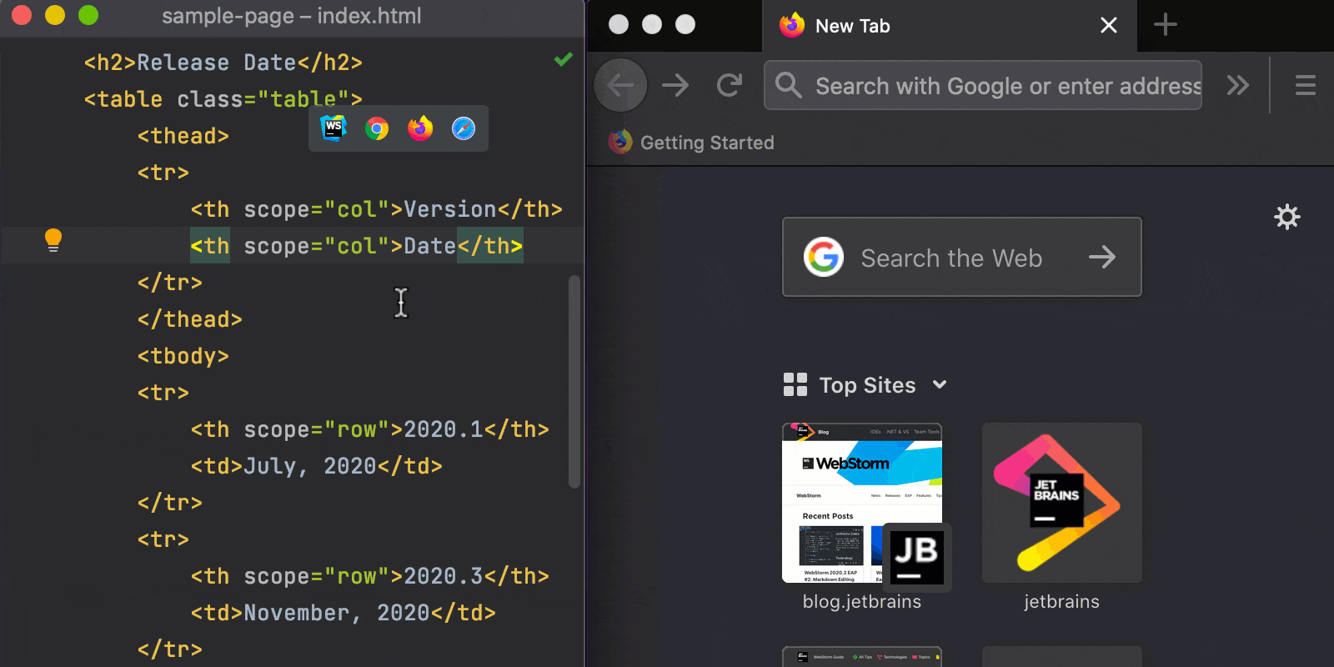Open a new Firefox tab with plus
This screenshot has height=667, width=1334.
(x=1166, y=25)
